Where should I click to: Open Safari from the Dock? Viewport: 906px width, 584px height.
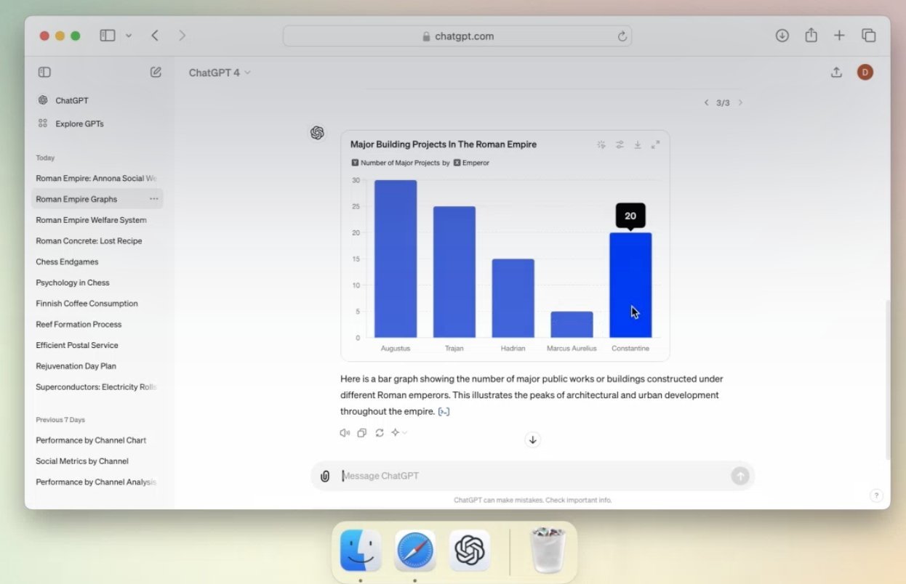[415, 550]
